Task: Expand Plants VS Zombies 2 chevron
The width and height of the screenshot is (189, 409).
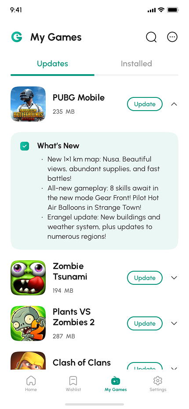Action: 174,323
